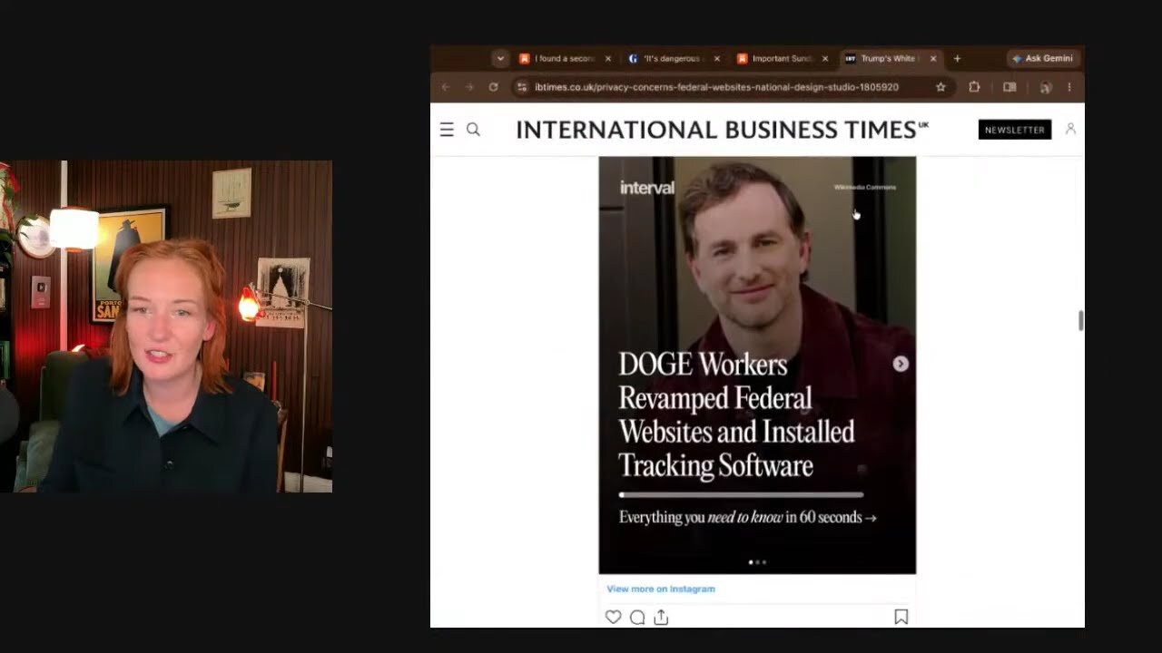Open the tab search dropdown arrow
1162x653 pixels.
point(500,58)
